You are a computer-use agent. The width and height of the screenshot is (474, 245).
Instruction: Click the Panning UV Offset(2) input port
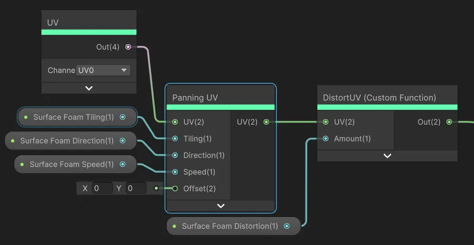click(175, 189)
